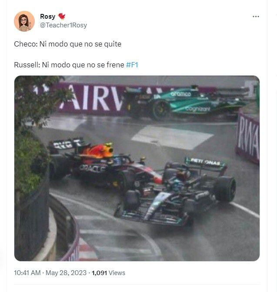Click the red-white kerb at the photo's bottom
The image size is (277, 292).
point(87,250)
